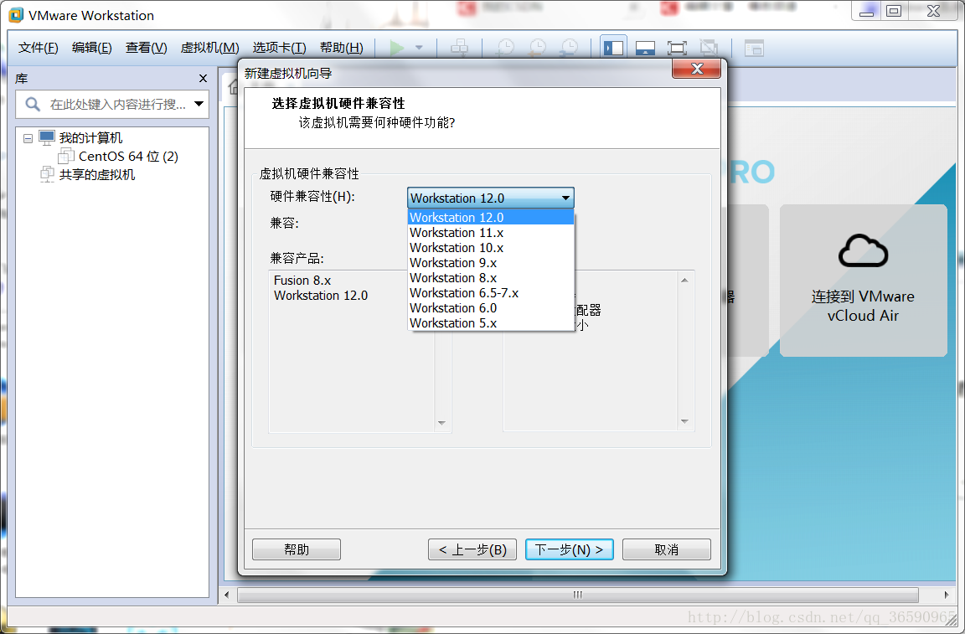Image resolution: width=965 pixels, height=634 pixels.
Task: Choose Workstation 9.x from the list
Action: (491, 263)
